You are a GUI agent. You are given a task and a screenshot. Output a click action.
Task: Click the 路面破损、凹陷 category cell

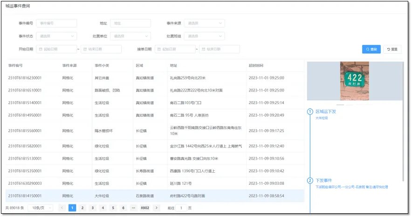[107, 90]
